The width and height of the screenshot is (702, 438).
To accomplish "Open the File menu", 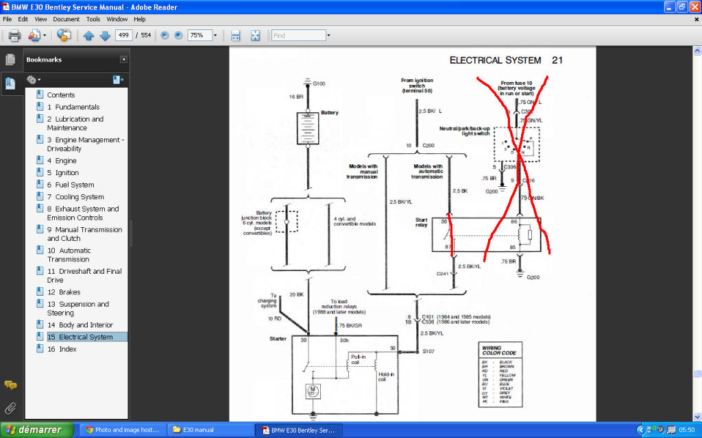I will pyautogui.click(x=7, y=19).
